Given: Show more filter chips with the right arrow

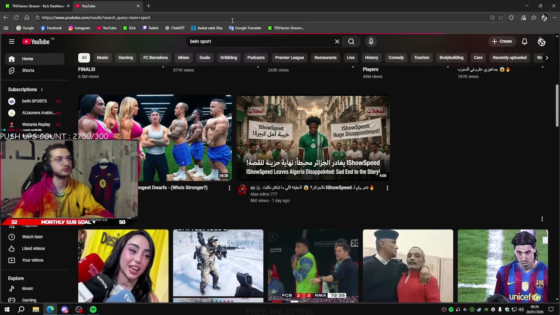Looking at the screenshot, I should (x=546, y=58).
